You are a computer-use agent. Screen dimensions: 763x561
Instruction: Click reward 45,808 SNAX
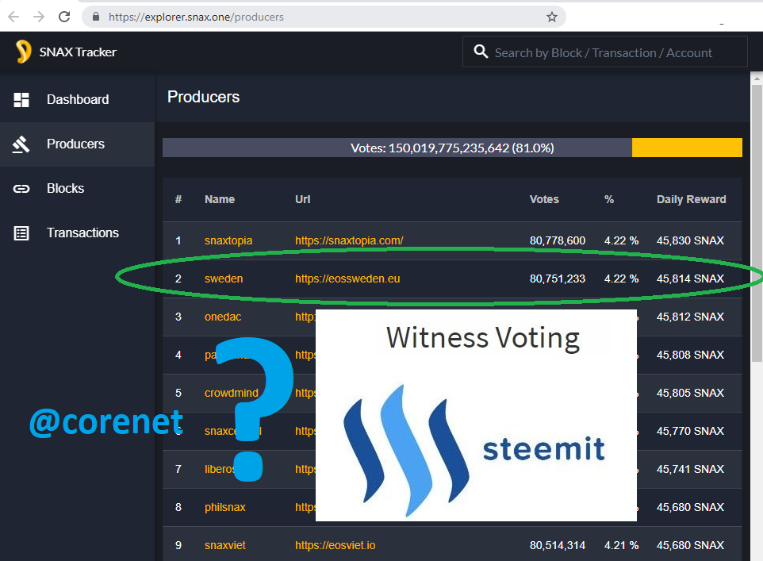(690, 355)
